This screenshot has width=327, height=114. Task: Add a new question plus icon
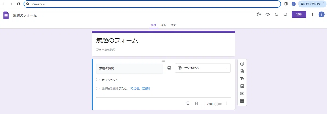[242, 64]
